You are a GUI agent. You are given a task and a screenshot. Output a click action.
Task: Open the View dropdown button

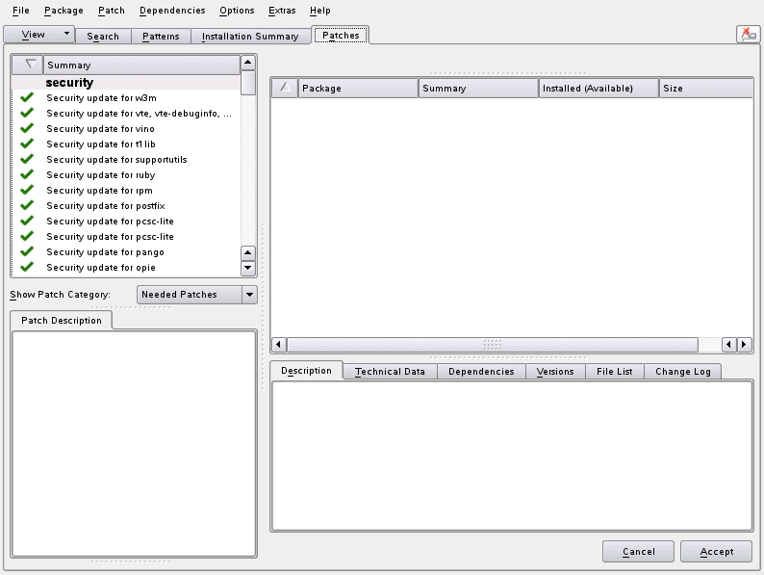pos(39,35)
